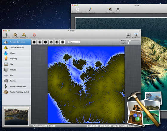Click Preview render icon in River 4
This screenshot has width=167, height=131.
coord(129,36)
